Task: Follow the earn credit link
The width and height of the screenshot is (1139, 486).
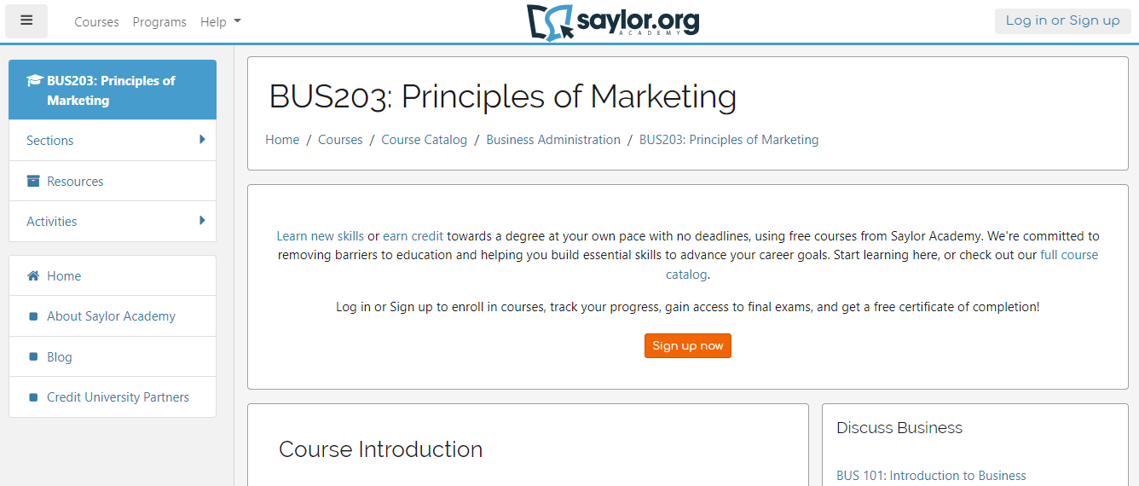Action: click(x=413, y=236)
